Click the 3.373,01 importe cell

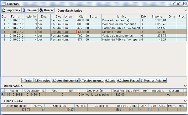tap(157, 20)
